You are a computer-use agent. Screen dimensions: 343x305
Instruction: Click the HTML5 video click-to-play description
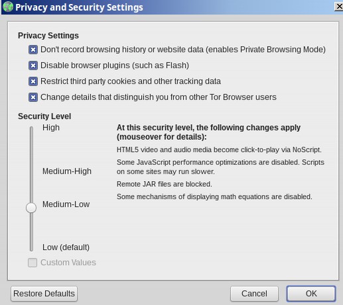[x=219, y=150]
